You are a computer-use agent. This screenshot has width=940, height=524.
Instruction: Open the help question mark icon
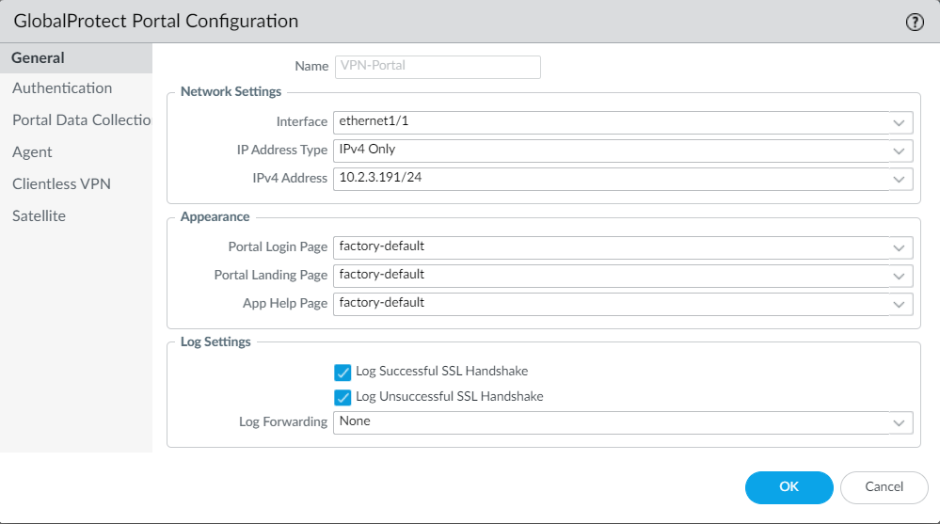click(915, 23)
